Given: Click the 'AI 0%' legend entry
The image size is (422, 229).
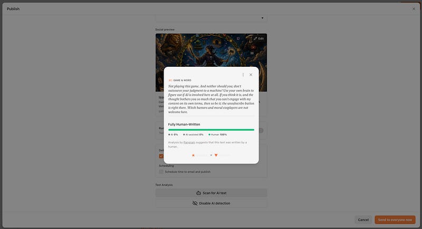Looking at the screenshot, I should tap(173, 134).
